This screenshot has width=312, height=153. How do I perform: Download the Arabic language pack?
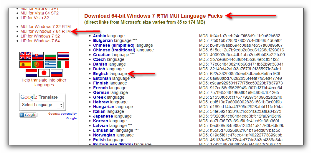(100, 36)
